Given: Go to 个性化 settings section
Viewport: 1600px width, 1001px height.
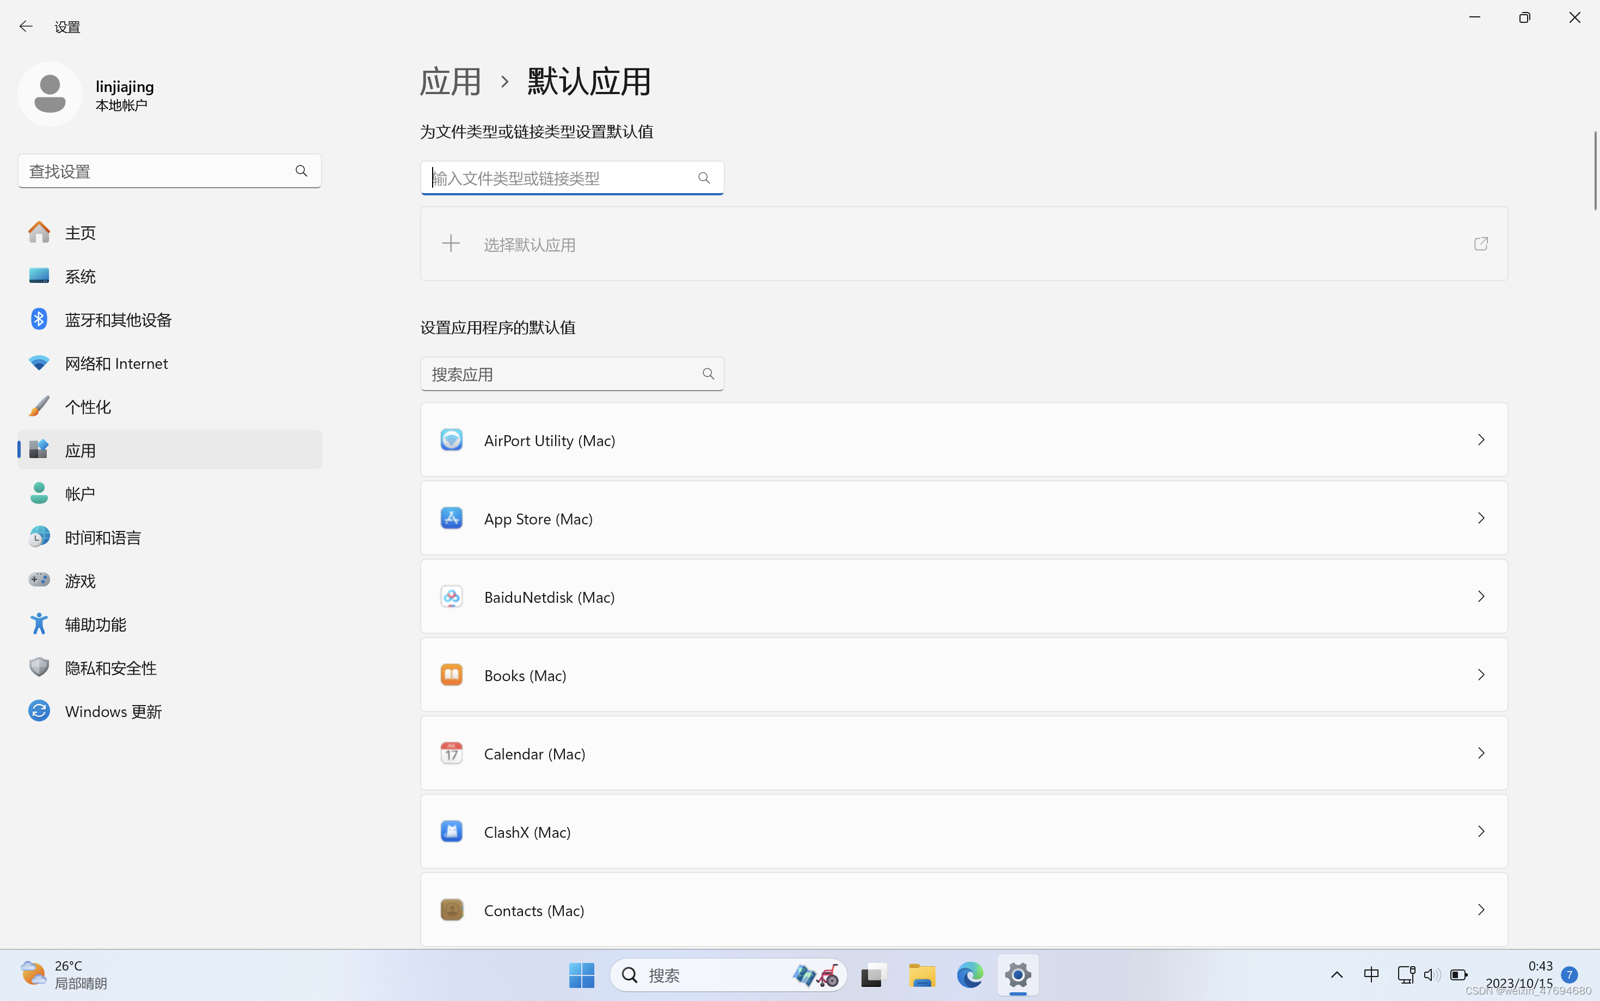Looking at the screenshot, I should [x=88, y=407].
